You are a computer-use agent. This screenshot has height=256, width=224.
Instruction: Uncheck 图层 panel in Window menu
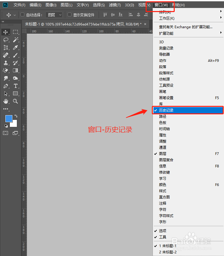point(188,154)
